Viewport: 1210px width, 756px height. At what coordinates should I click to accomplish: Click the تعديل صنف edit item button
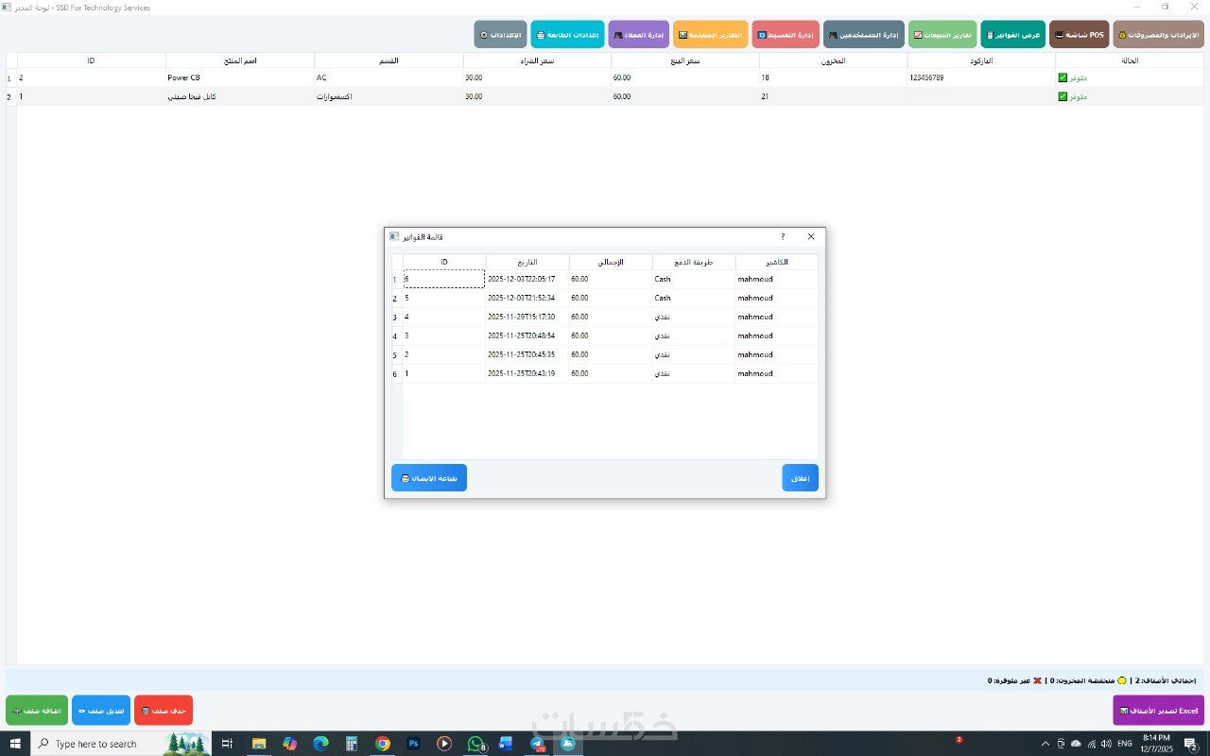pos(101,711)
